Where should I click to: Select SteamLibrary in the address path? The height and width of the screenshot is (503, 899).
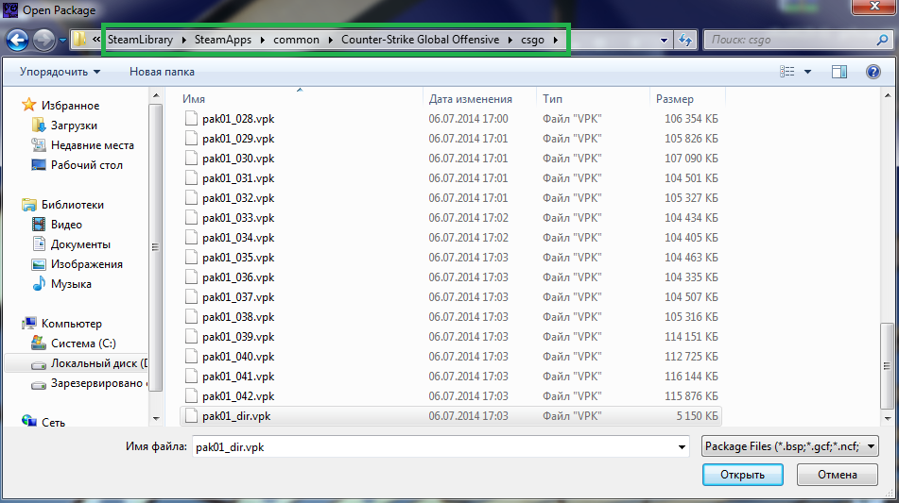[140, 40]
